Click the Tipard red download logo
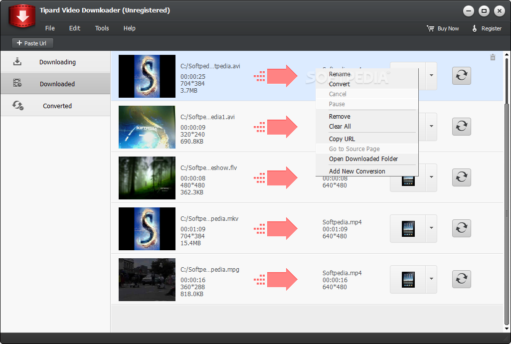The image size is (511, 344). click(x=22, y=15)
